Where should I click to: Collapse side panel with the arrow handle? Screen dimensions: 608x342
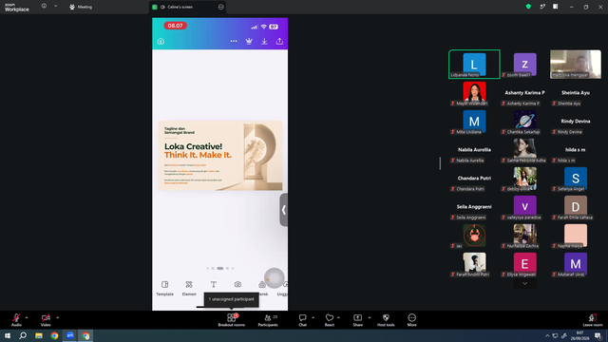[x=284, y=210]
